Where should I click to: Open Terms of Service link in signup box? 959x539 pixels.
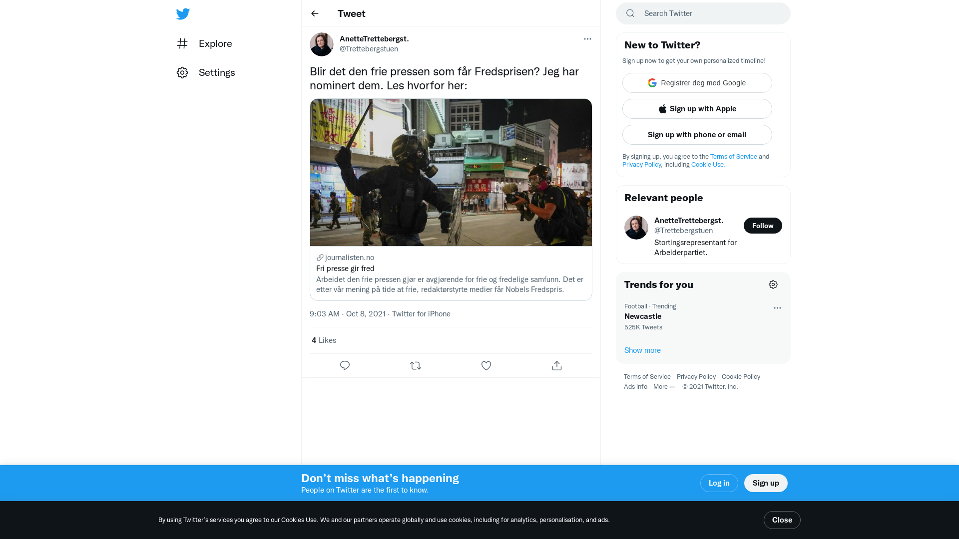[x=733, y=156]
